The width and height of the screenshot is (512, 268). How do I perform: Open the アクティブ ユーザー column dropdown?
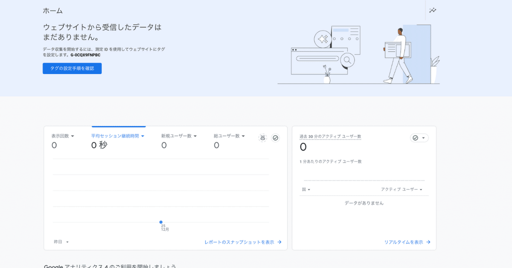(x=401, y=189)
